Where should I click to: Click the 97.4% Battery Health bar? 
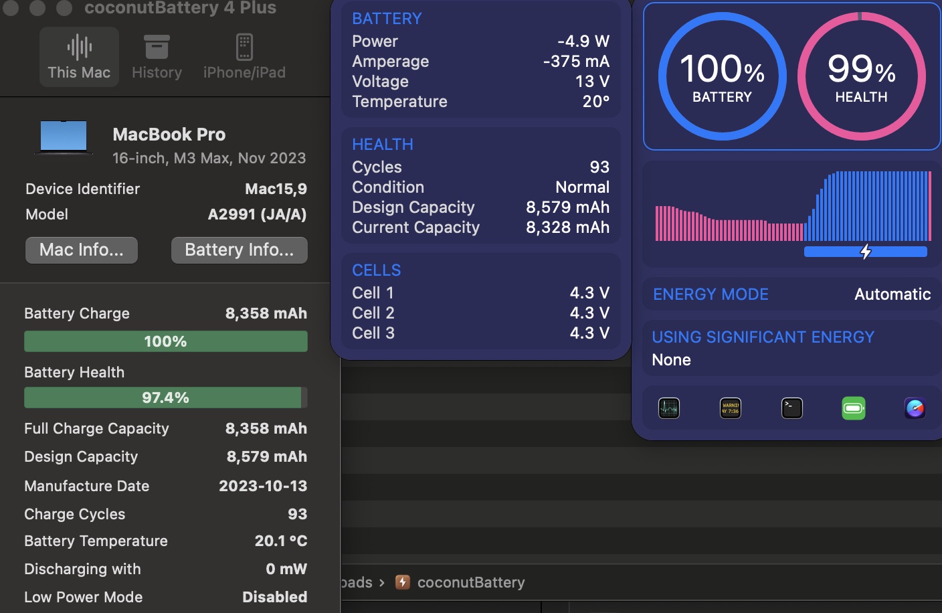click(166, 398)
